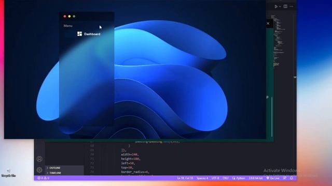Open the errors and warnings indicator in the status bar
Image resolution: width=332 pixels, height=186 pixels.
pyautogui.click(x=44, y=178)
